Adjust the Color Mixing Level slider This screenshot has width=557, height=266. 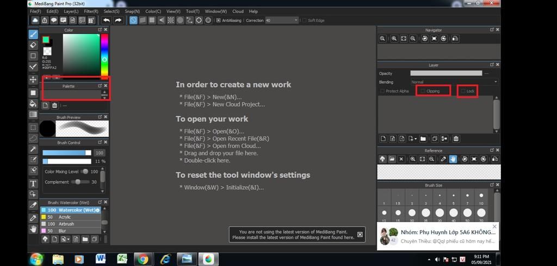[84, 171]
